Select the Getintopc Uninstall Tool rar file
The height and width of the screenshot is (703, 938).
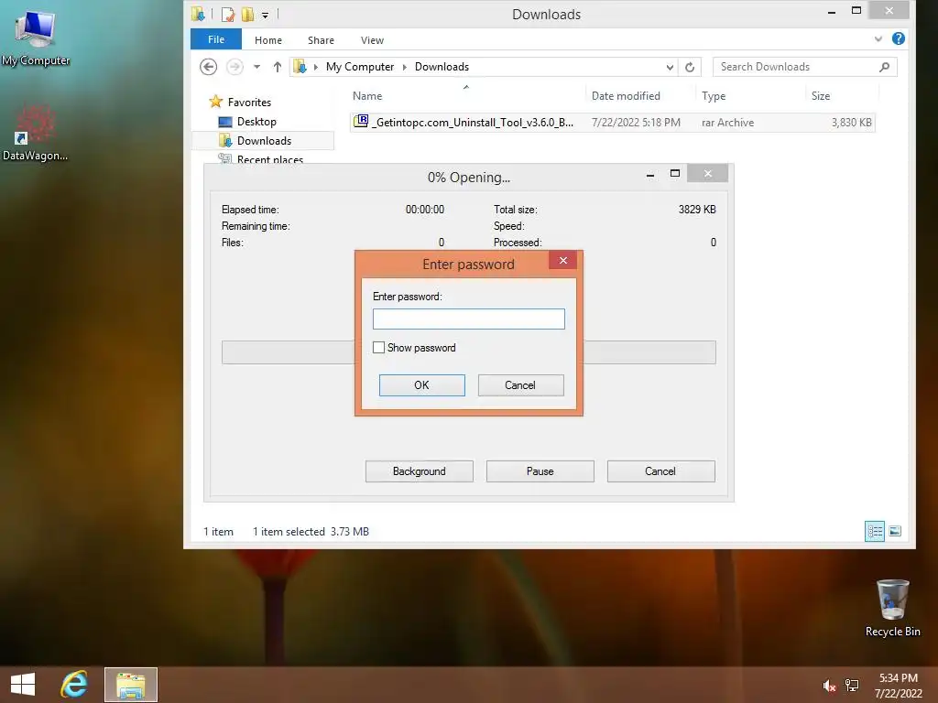coord(612,123)
